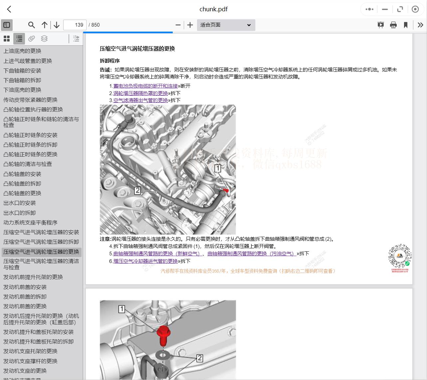427x380 pixels.
Task: Open the more tools chevron menu
Action: click(x=420, y=25)
